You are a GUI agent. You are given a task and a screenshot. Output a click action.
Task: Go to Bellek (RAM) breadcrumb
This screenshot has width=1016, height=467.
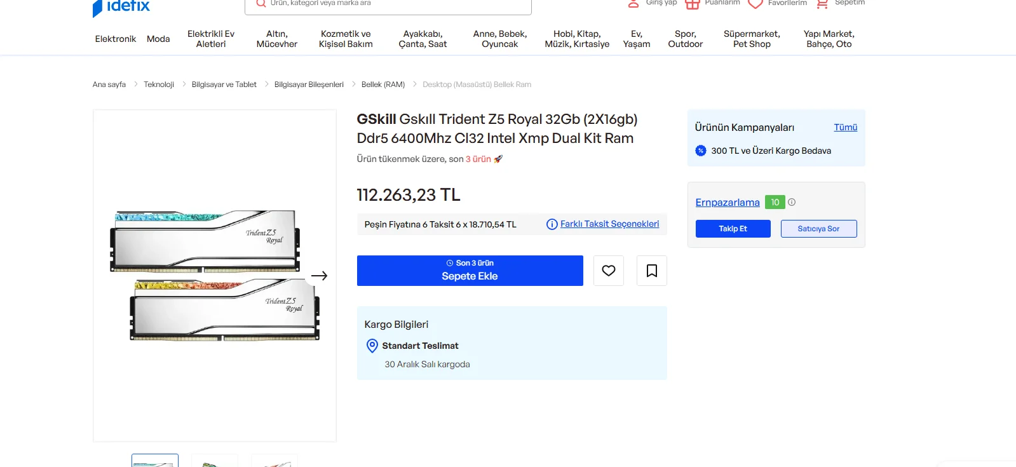pyautogui.click(x=383, y=85)
